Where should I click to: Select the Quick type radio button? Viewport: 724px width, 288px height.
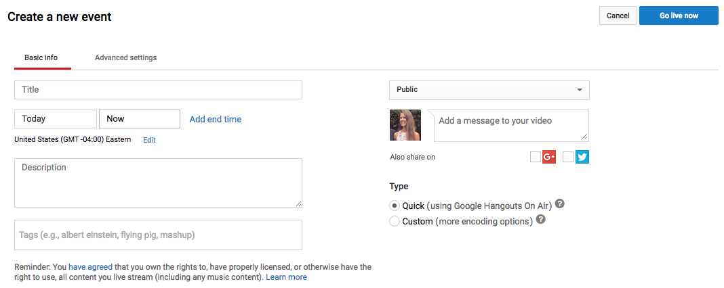395,206
